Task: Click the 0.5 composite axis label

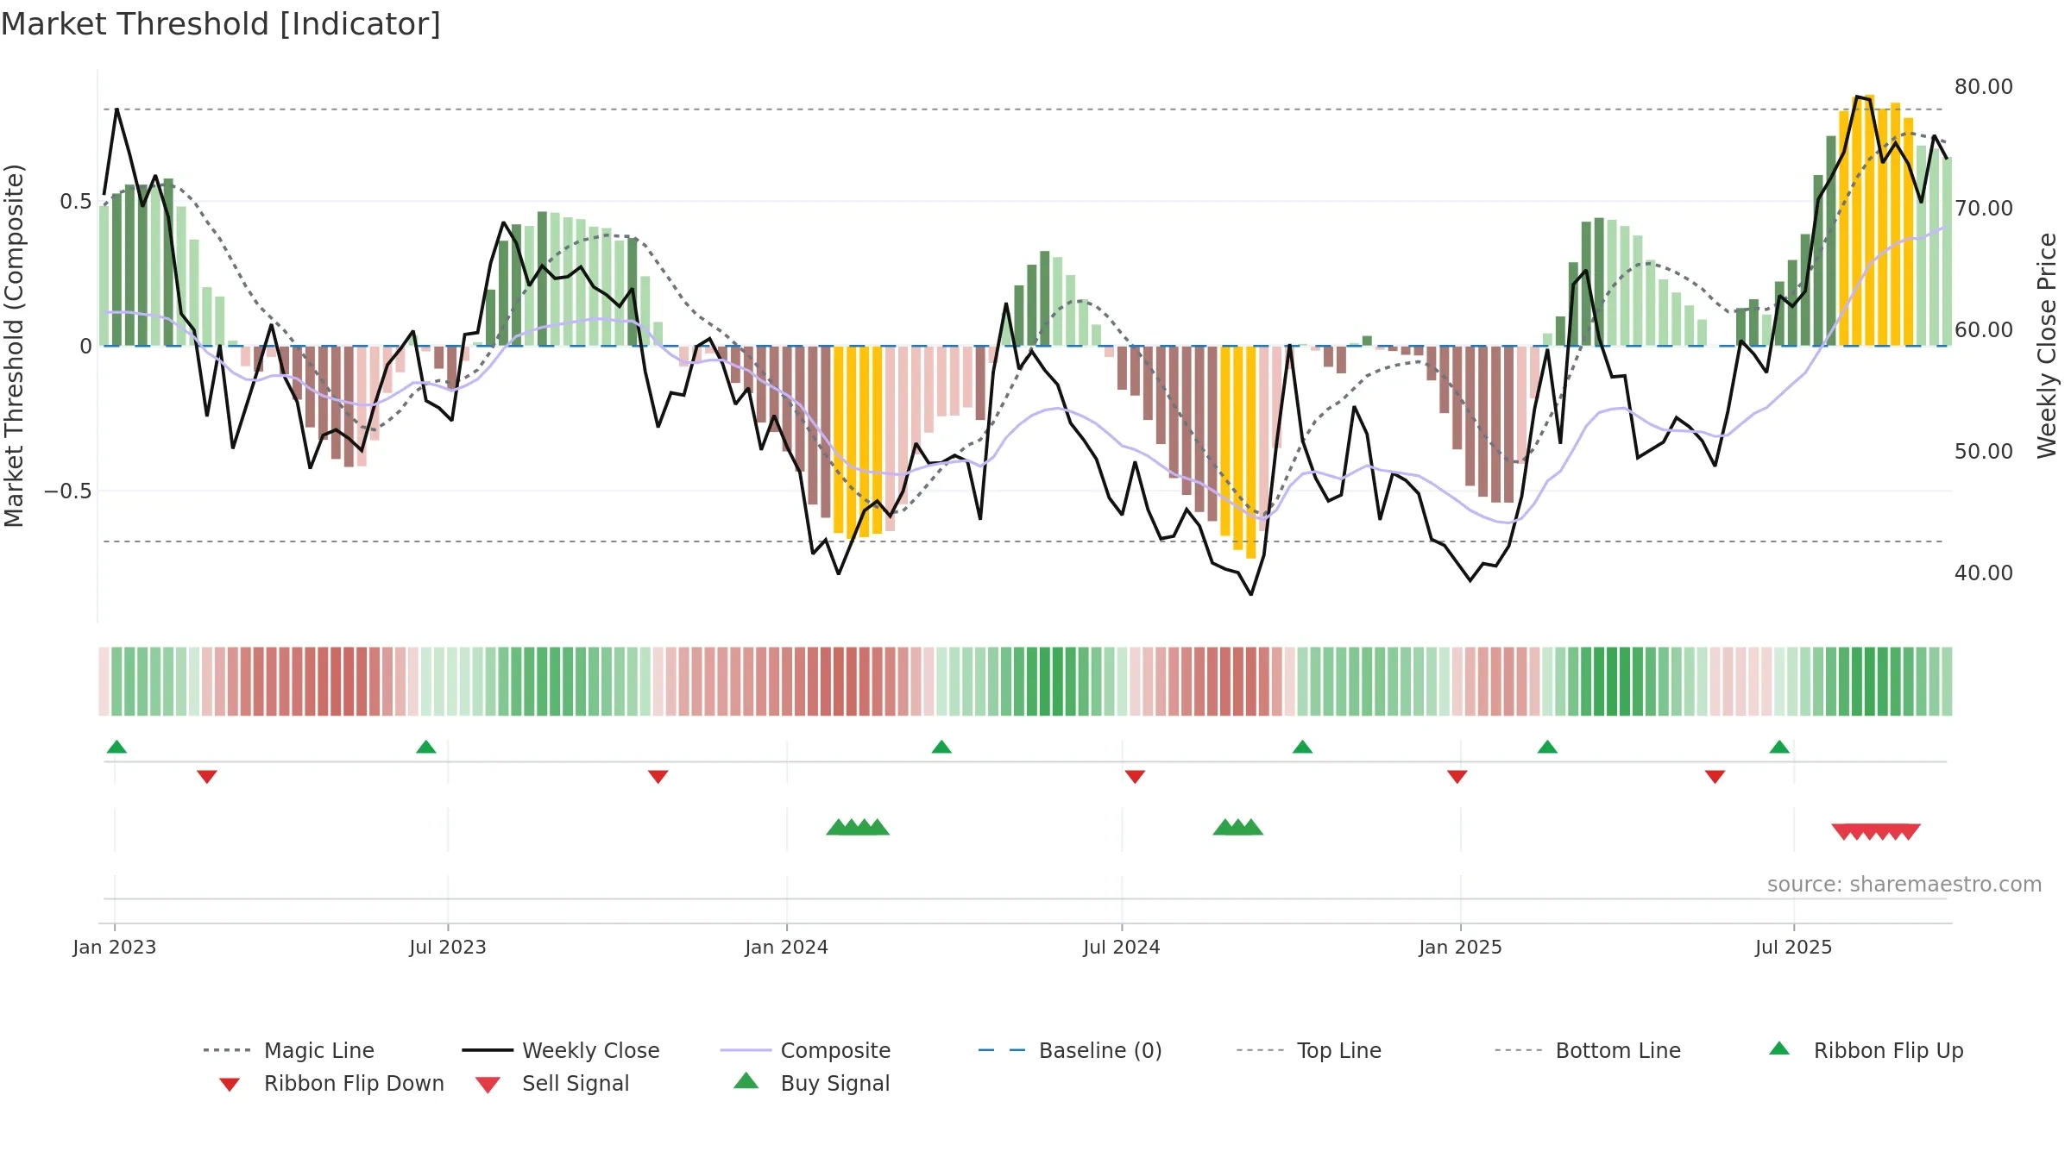Action: click(x=76, y=202)
